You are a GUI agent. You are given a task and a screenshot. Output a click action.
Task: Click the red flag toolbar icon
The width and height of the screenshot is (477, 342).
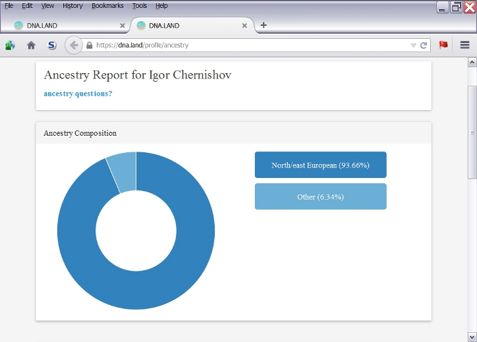pos(443,45)
